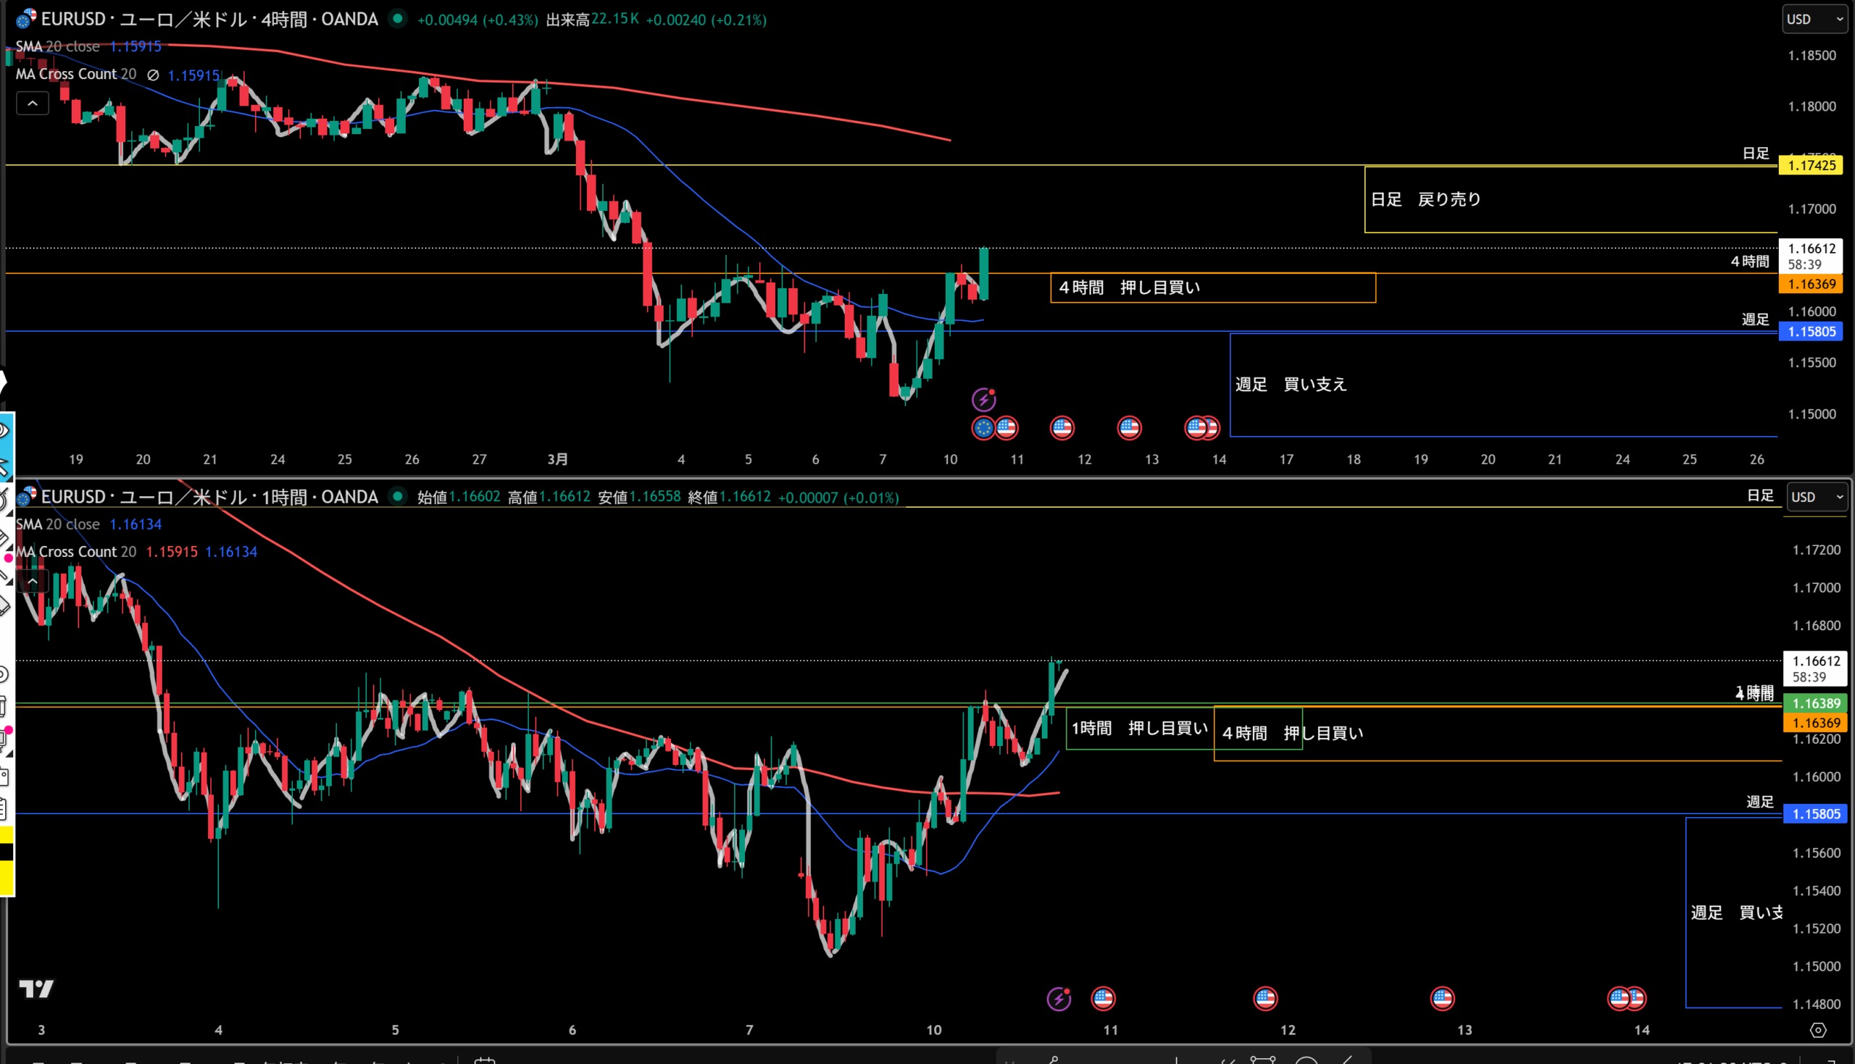The width and height of the screenshot is (1855, 1064).
Task: Collapse indicator legend in 1-hour chart
Action: [33, 581]
